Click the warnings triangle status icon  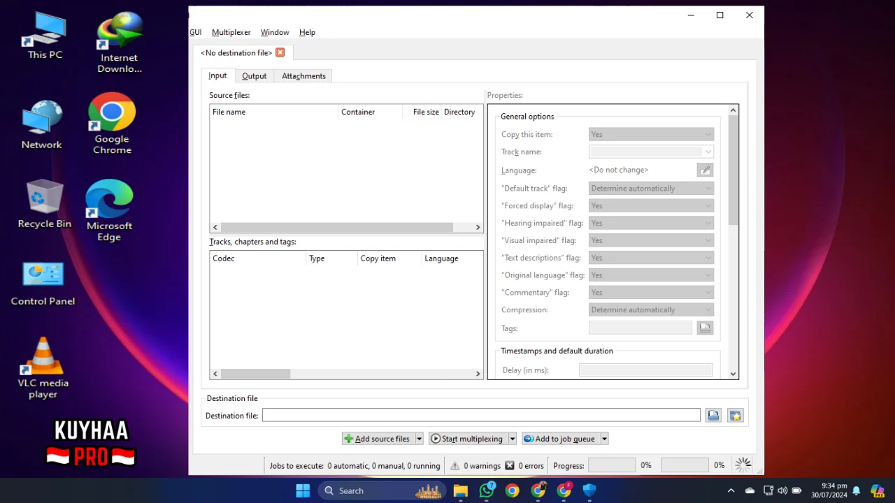(x=454, y=465)
